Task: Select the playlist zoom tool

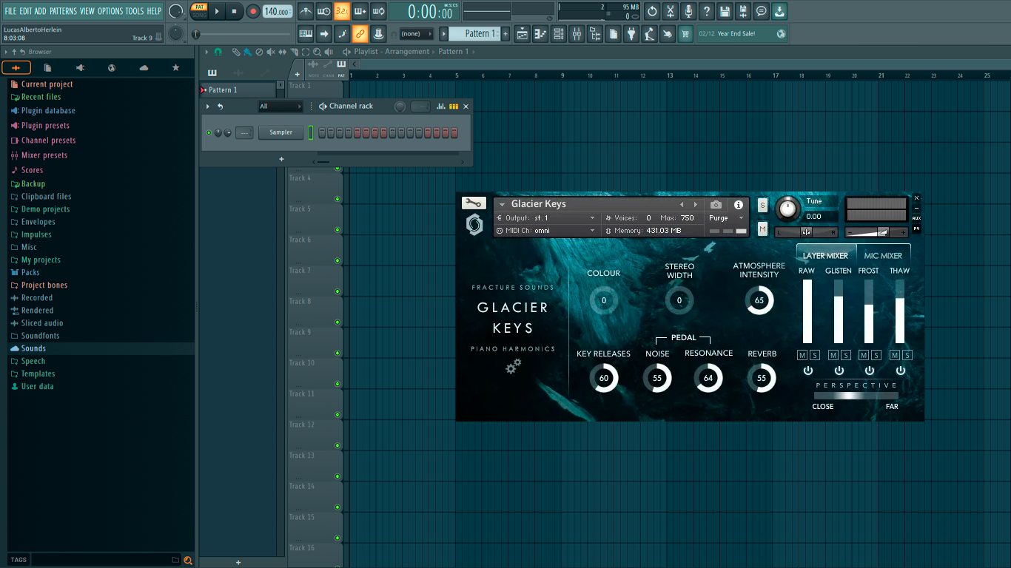Action: tap(317, 52)
